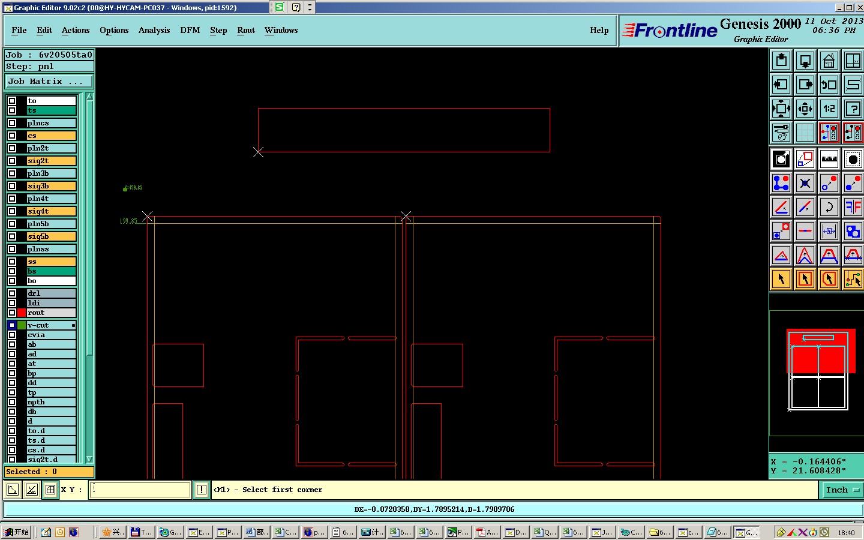Click the Job Matrix ... button
The height and width of the screenshot is (540, 864).
point(49,81)
